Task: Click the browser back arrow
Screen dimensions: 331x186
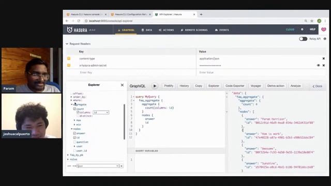Action: coord(67,21)
